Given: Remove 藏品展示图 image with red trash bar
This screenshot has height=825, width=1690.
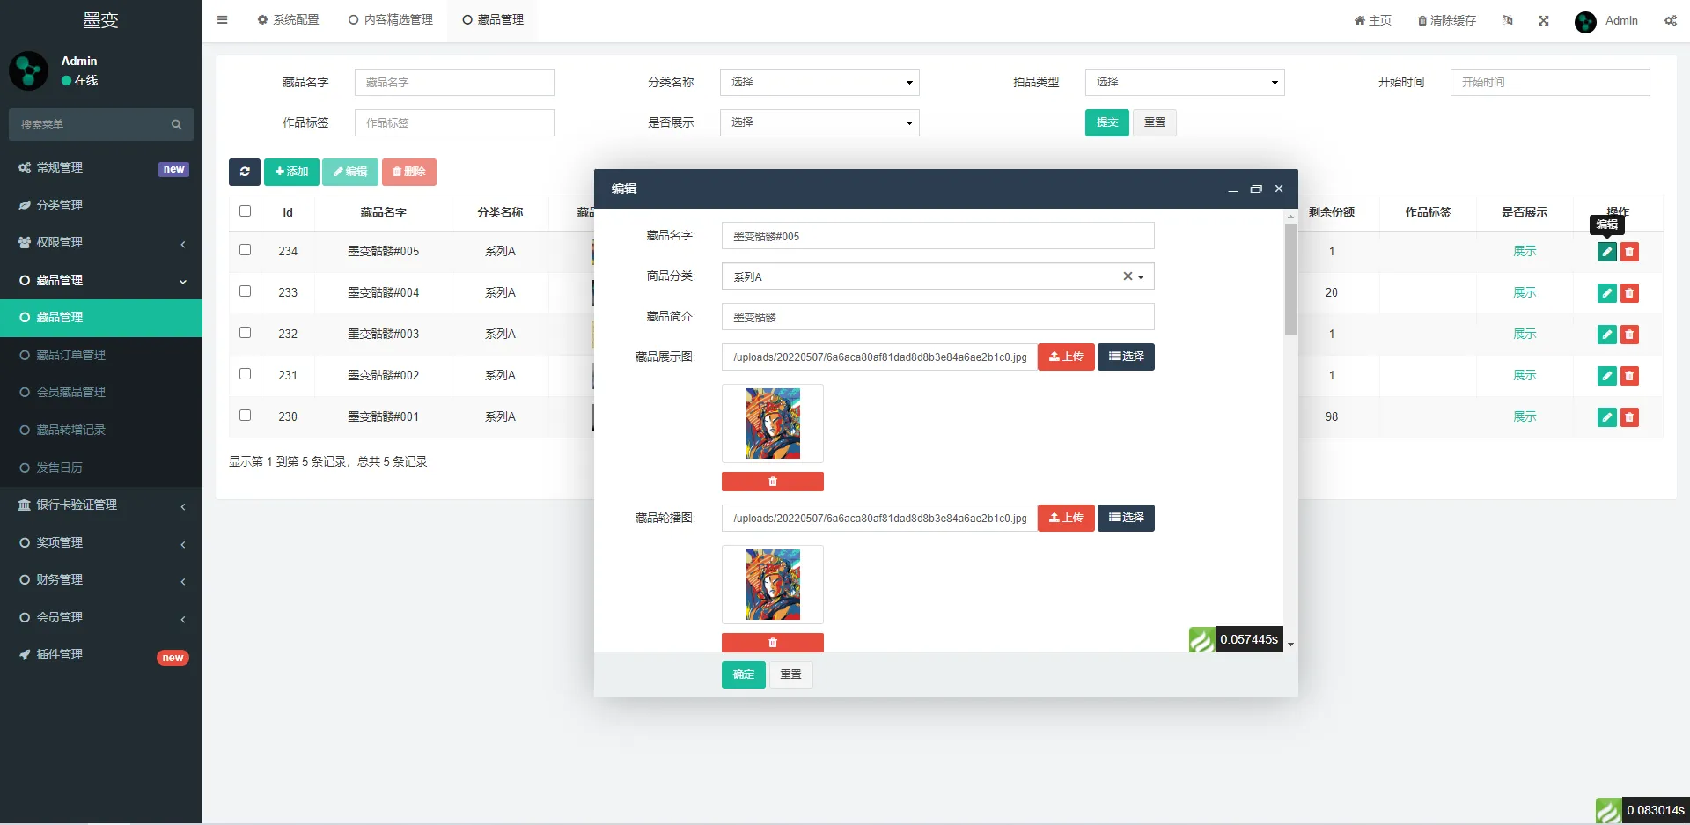Looking at the screenshot, I should 772,482.
